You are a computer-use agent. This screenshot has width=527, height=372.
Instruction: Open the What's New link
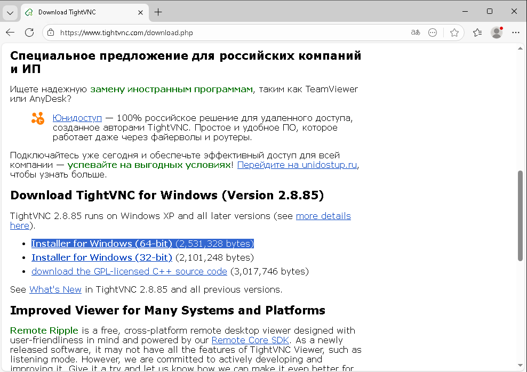point(55,289)
